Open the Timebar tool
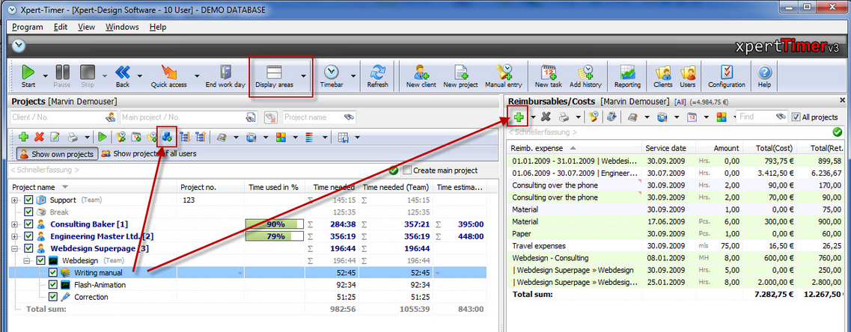This screenshot has width=851, height=332. click(331, 76)
